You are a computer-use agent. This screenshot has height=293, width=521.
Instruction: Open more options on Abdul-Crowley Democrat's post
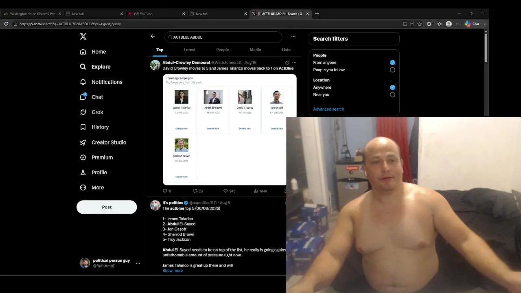tap(294, 63)
